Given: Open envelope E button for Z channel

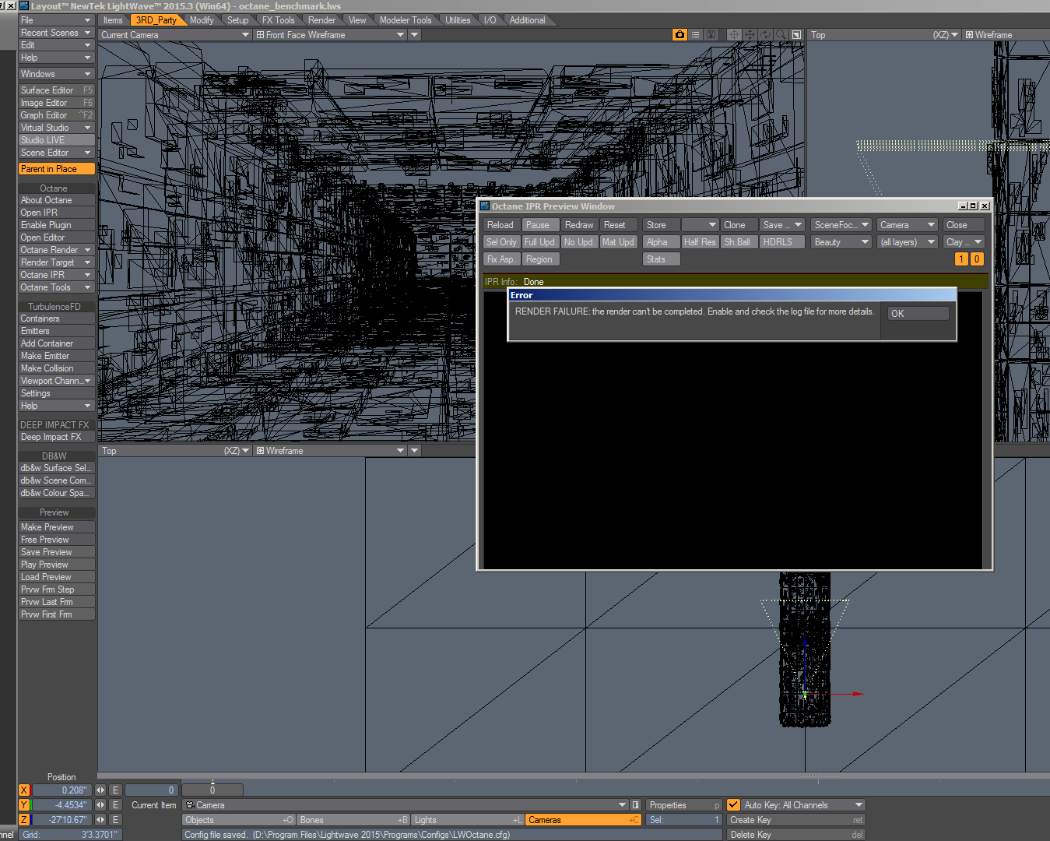Looking at the screenshot, I should pyautogui.click(x=115, y=820).
